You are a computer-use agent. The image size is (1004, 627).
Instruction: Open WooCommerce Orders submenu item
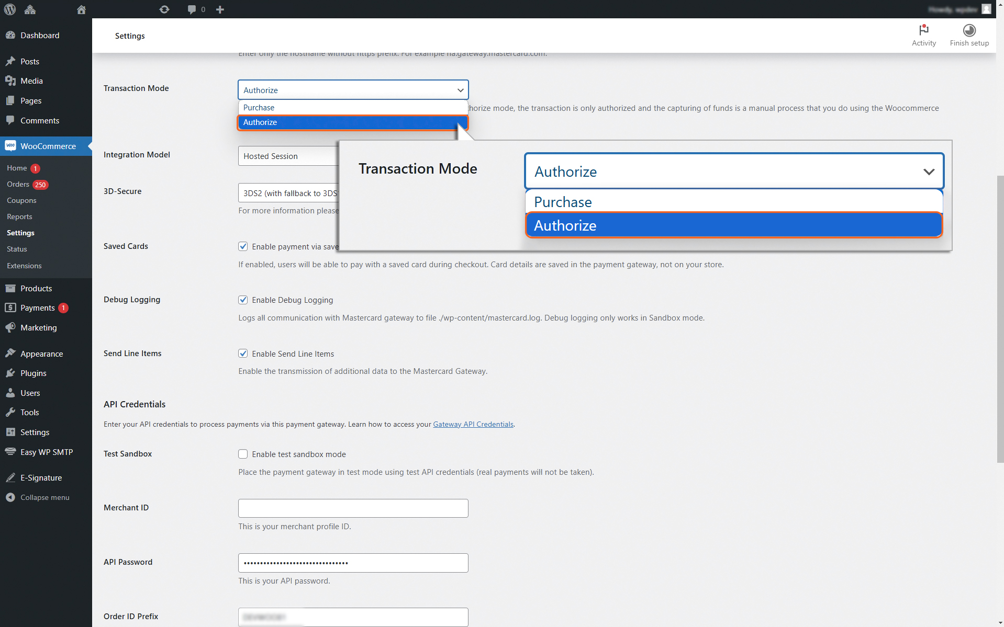pos(18,184)
